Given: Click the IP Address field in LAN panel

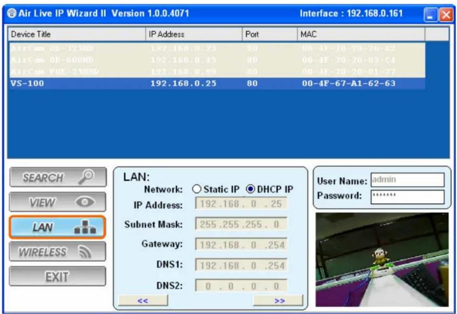Looking at the screenshot, I should pos(241,204).
